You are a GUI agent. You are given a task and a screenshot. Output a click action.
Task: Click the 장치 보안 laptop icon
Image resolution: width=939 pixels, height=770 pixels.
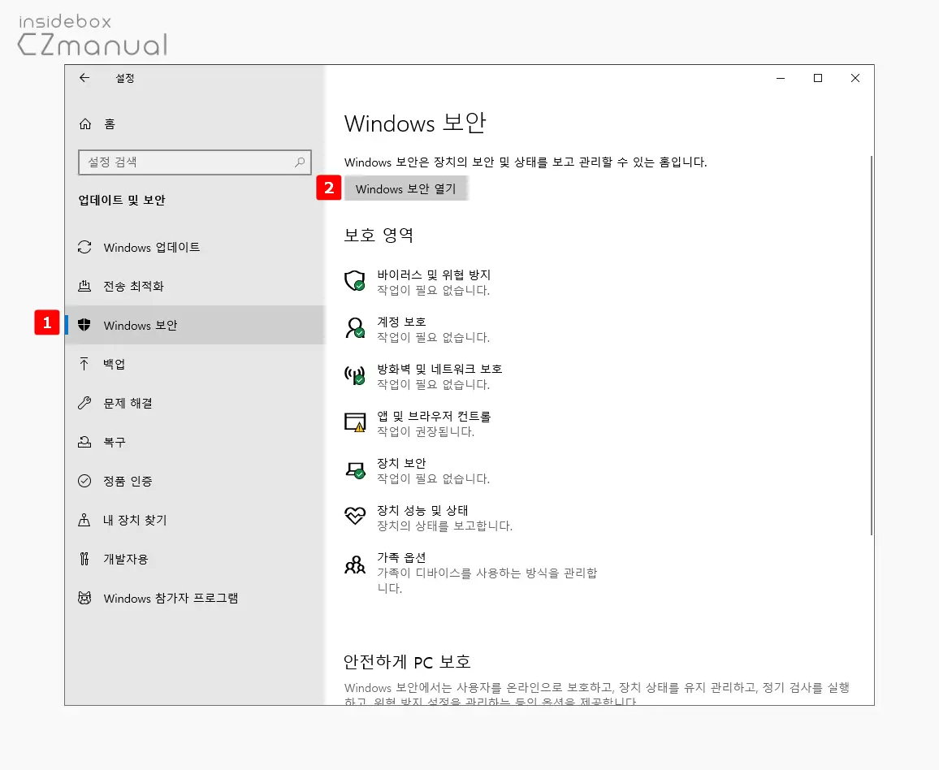coord(354,469)
